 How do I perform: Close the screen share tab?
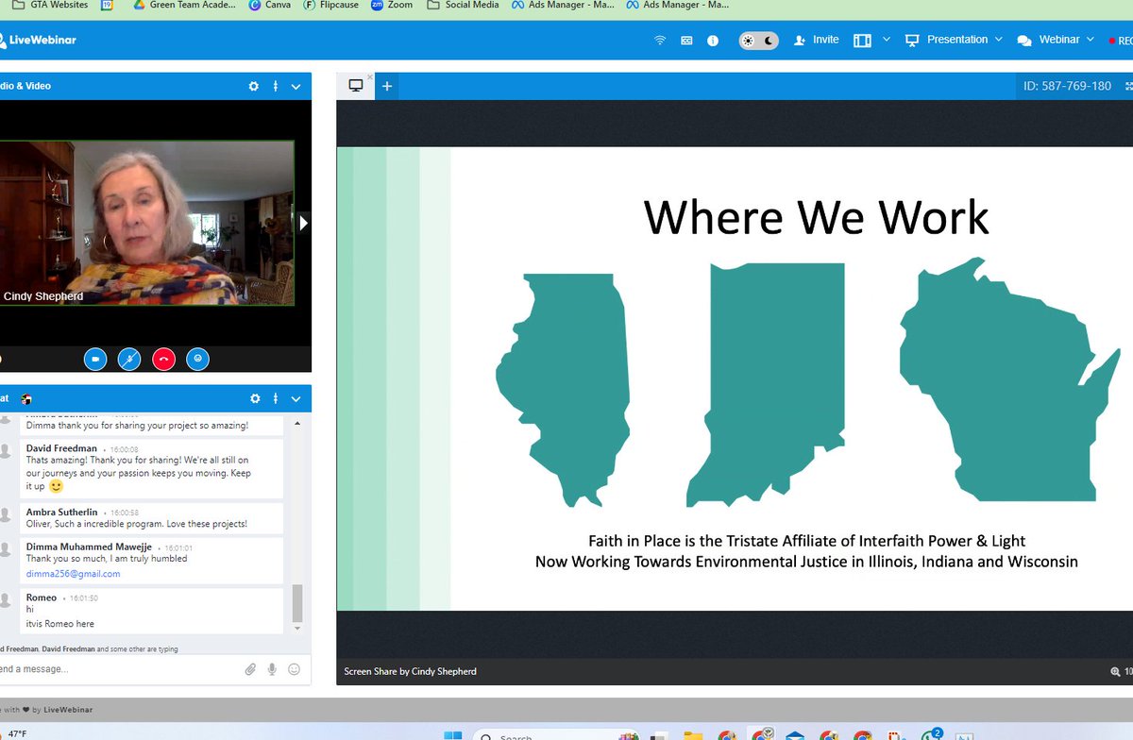coord(370,77)
